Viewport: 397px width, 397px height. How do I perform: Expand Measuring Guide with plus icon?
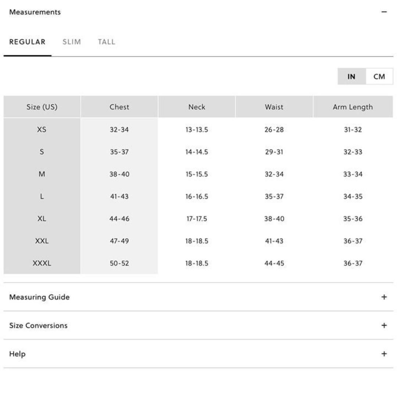(384, 297)
